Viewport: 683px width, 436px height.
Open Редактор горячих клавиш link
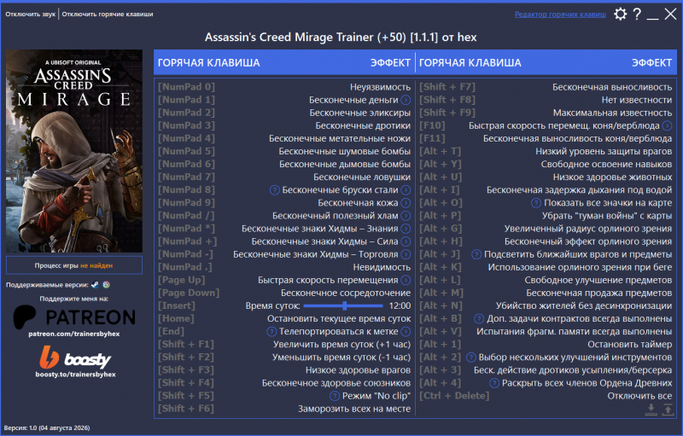(x=560, y=15)
